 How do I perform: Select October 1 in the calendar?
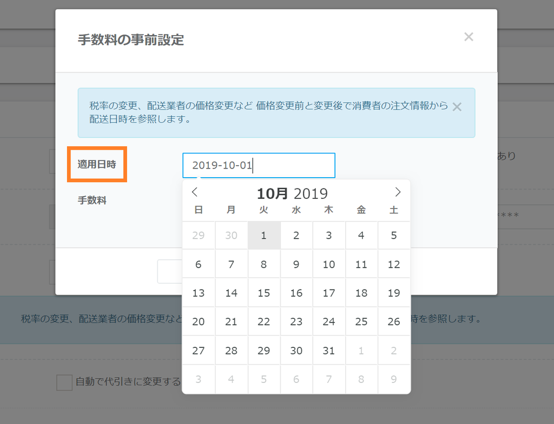click(264, 235)
